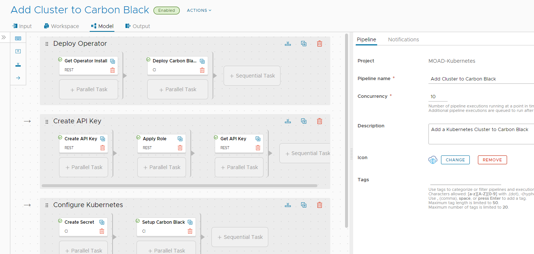This screenshot has width=534, height=254.
Task: Click the CHANGE icon button
Action: click(x=455, y=160)
